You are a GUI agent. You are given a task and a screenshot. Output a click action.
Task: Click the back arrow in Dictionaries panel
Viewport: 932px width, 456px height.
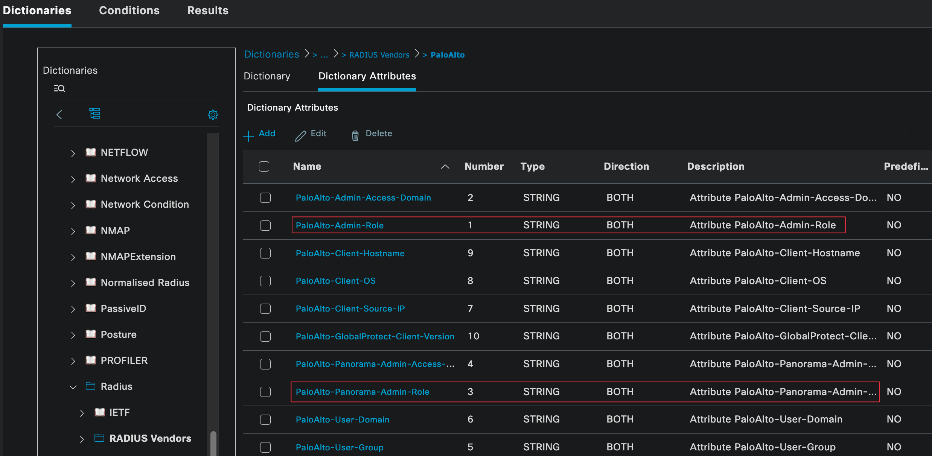59,114
